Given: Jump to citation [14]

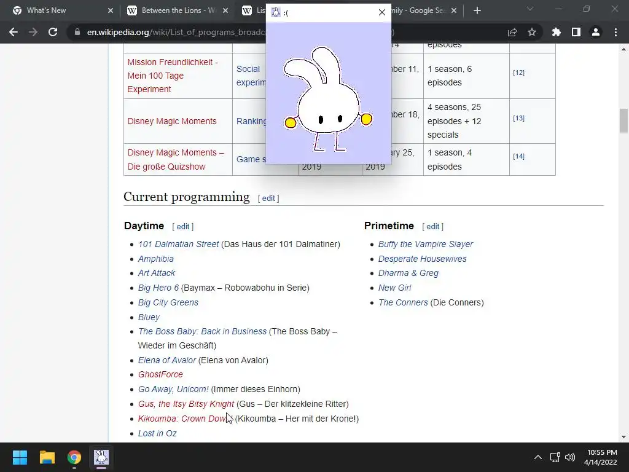Looking at the screenshot, I should 518,156.
